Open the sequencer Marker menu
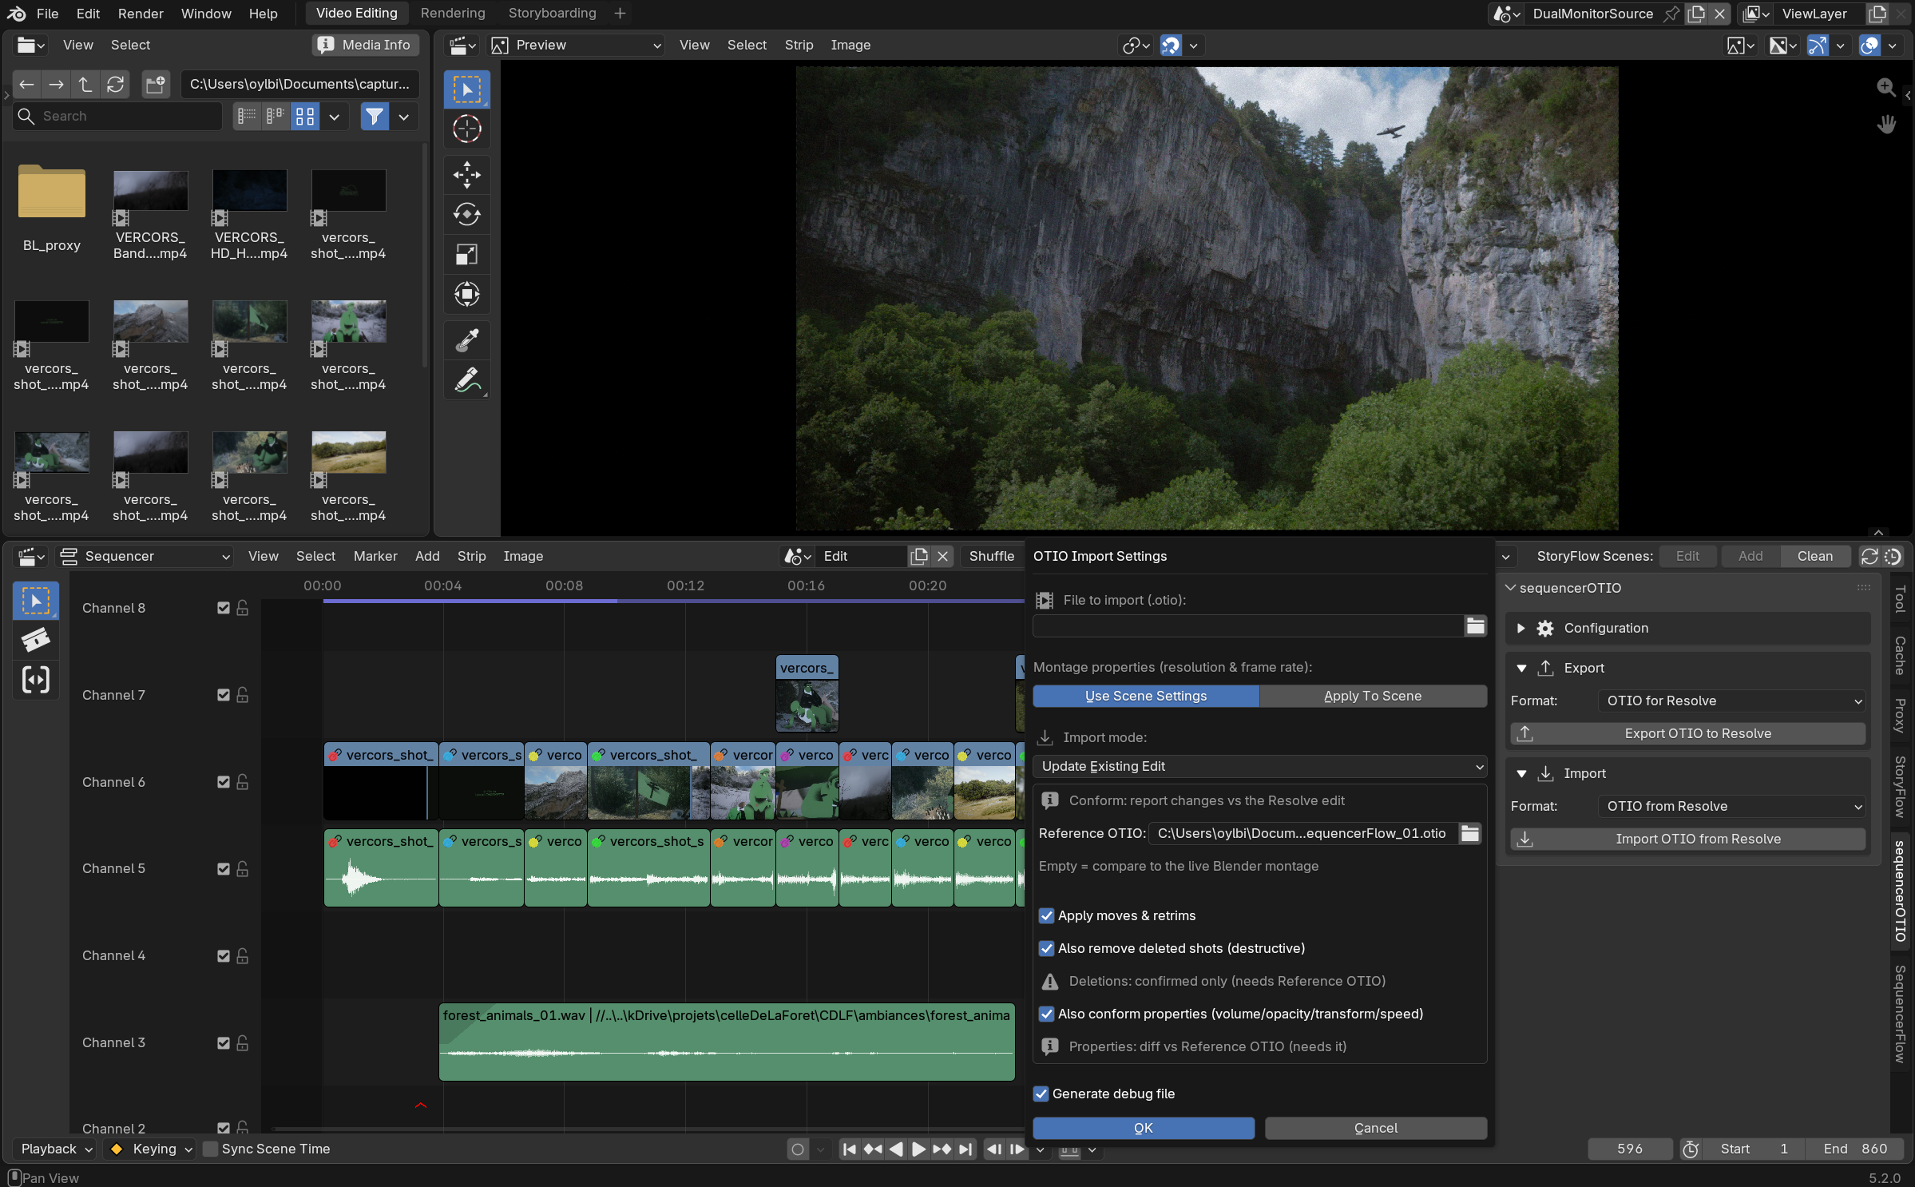This screenshot has width=1915, height=1187. pos(375,556)
